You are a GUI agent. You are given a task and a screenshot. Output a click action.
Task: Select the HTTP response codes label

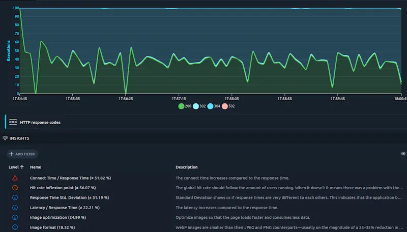(40, 123)
